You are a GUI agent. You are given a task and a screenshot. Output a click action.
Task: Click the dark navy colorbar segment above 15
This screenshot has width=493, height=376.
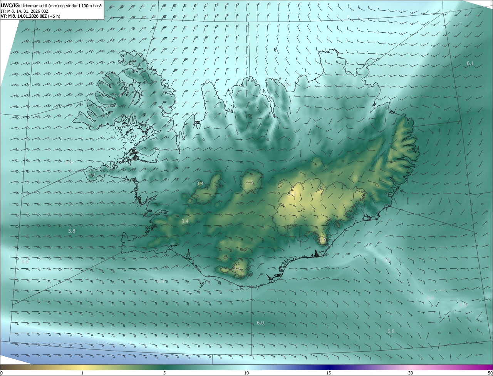point(329,367)
